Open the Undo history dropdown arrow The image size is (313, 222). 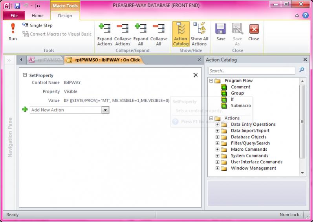[x=31, y=6]
